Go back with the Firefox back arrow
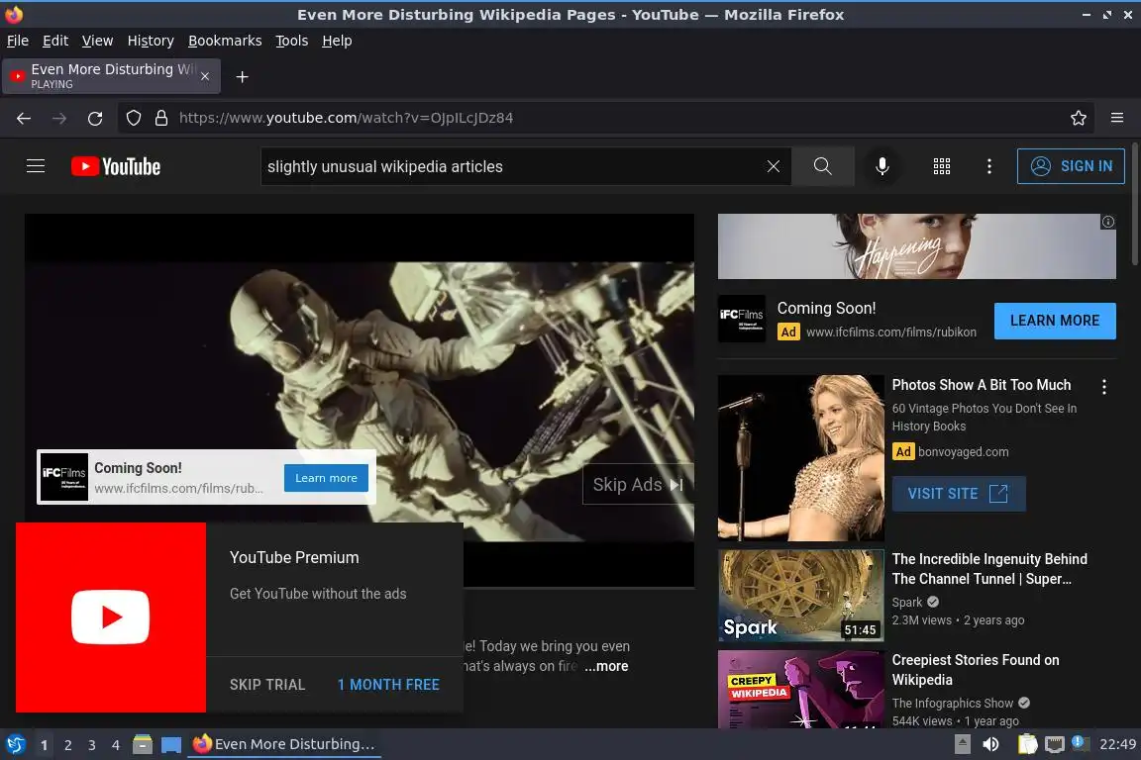Image resolution: width=1141 pixels, height=760 pixels. [24, 118]
